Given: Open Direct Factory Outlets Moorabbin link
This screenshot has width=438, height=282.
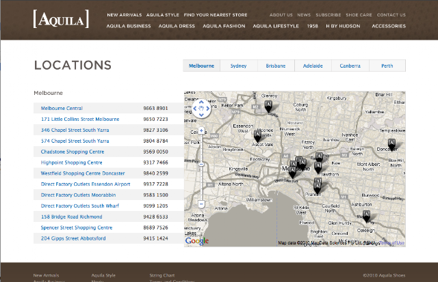Looking at the screenshot, I should click(78, 195).
